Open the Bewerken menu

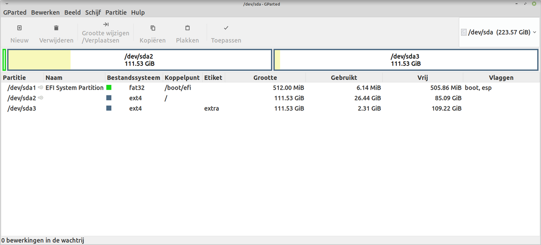45,12
